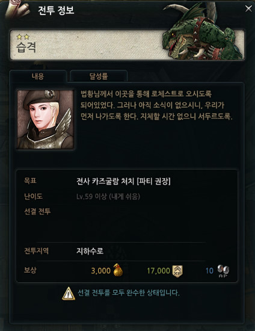Click the green dragon monster illustration
This screenshot has width=255, height=331.
coord(202,32)
